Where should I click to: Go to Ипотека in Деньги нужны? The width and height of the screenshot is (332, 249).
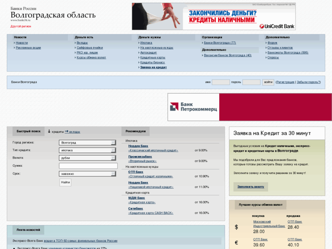146,43
